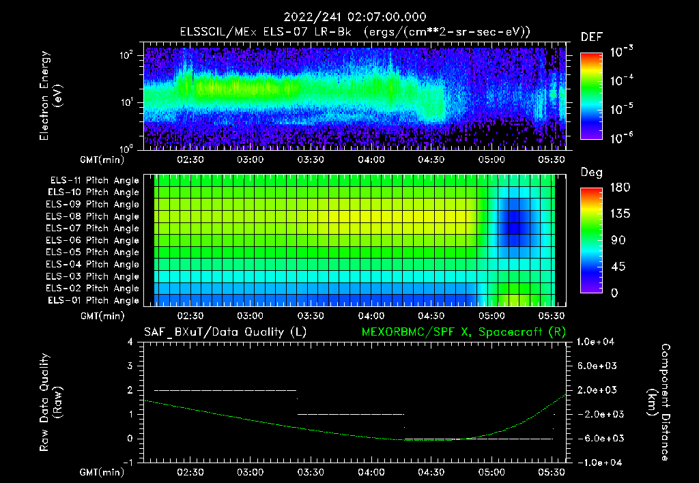This screenshot has width=699, height=483.
Task: Select the ELS-09 Pitch Angle row label
Action: (x=92, y=205)
